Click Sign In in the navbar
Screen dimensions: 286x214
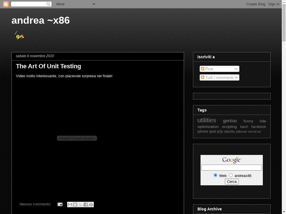(x=274, y=4)
